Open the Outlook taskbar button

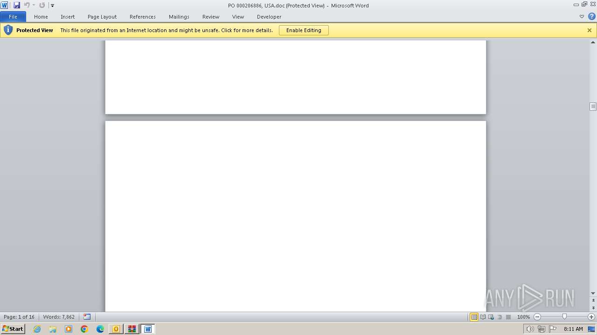point(116,329)
